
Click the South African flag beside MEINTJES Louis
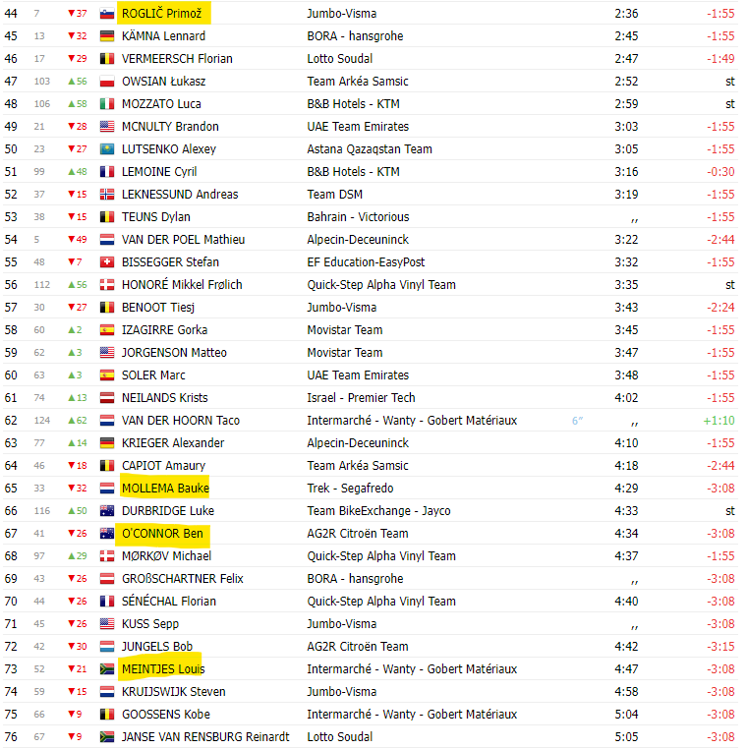point(107,669)
